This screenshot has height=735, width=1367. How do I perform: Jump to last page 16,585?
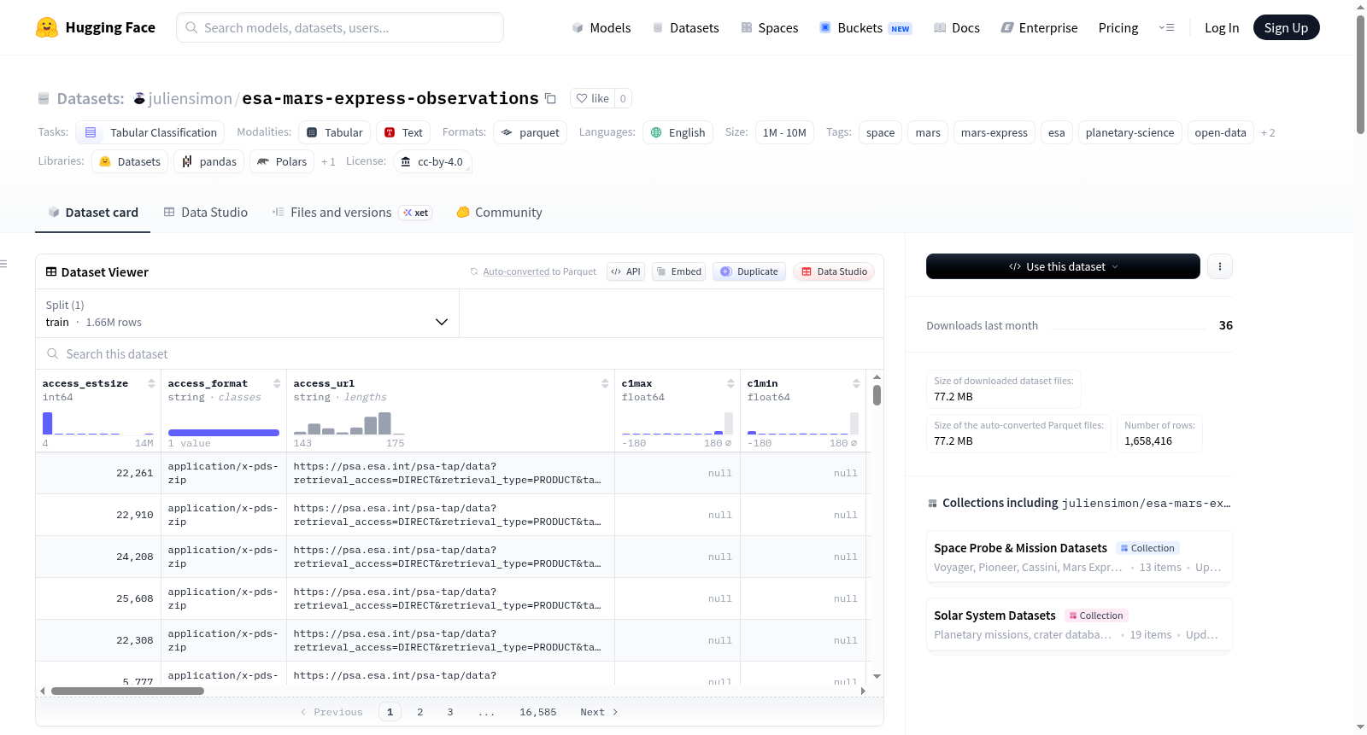click(538, 712)
